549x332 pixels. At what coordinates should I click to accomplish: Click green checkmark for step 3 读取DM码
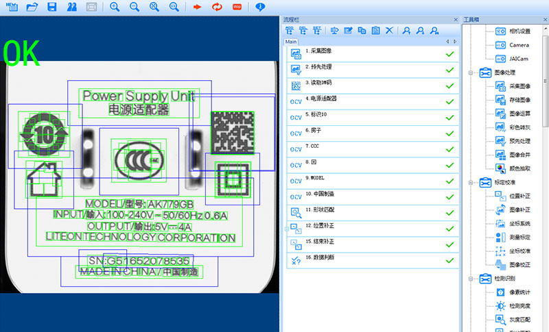[x=449, y=86]
